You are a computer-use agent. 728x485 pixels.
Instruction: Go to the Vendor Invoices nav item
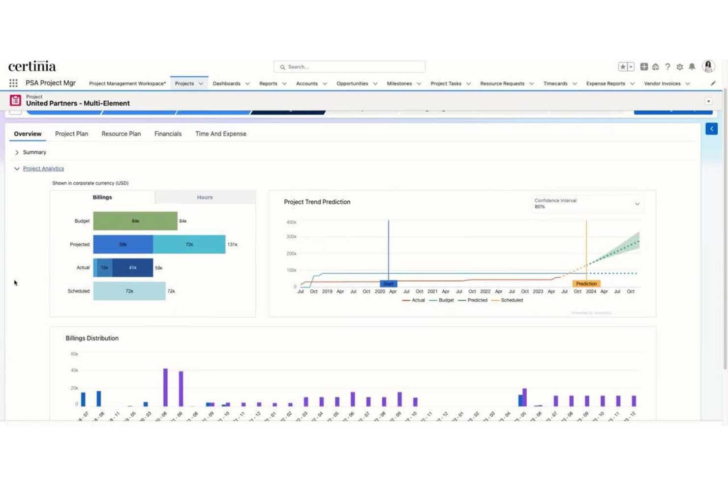(662, 84)
